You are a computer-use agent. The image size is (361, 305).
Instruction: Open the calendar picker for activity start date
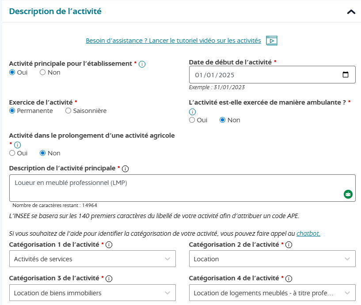pyautogui.click(x=346, y=74)
